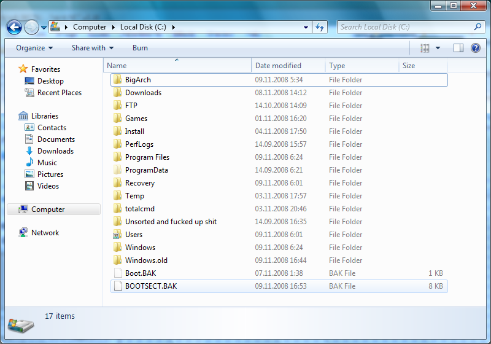Viewport: 491px width, 344px height.
Task: Open the recent pages dropdown arrow
Action: pos(44,28)
